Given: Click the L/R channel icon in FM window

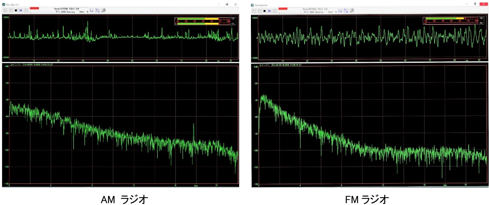Looking at the screenshot, I should click(x=340, y=11).
